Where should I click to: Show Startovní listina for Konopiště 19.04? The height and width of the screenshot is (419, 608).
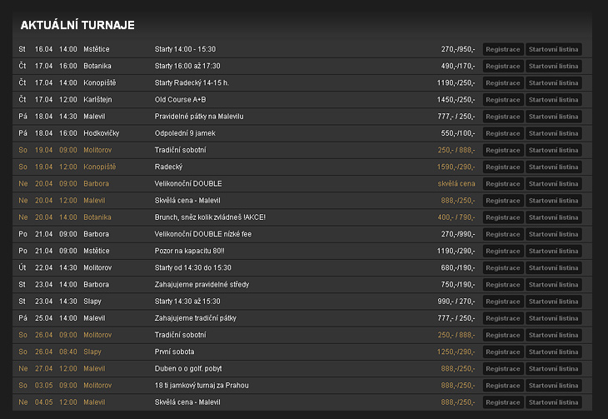tap(553, 167)
